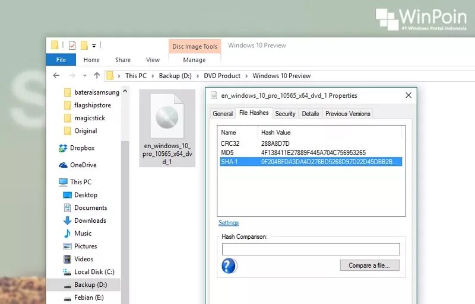
Task: Select the MD5 hash row
Action: click(311, 152)
